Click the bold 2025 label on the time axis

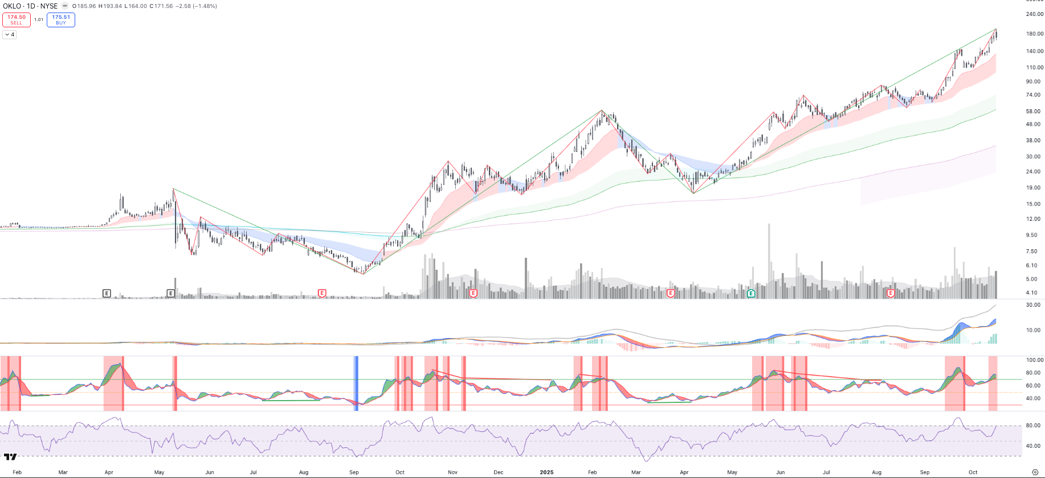point(546,472)
